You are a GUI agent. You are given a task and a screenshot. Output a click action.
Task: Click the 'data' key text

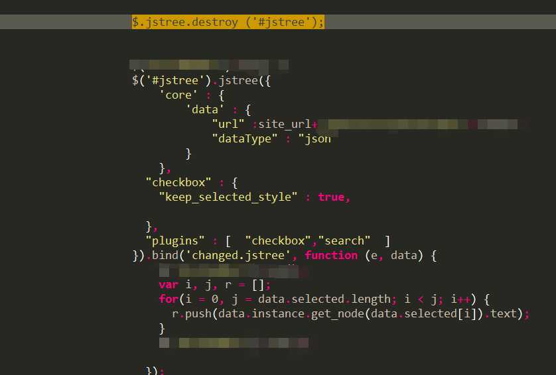point(204,110)
